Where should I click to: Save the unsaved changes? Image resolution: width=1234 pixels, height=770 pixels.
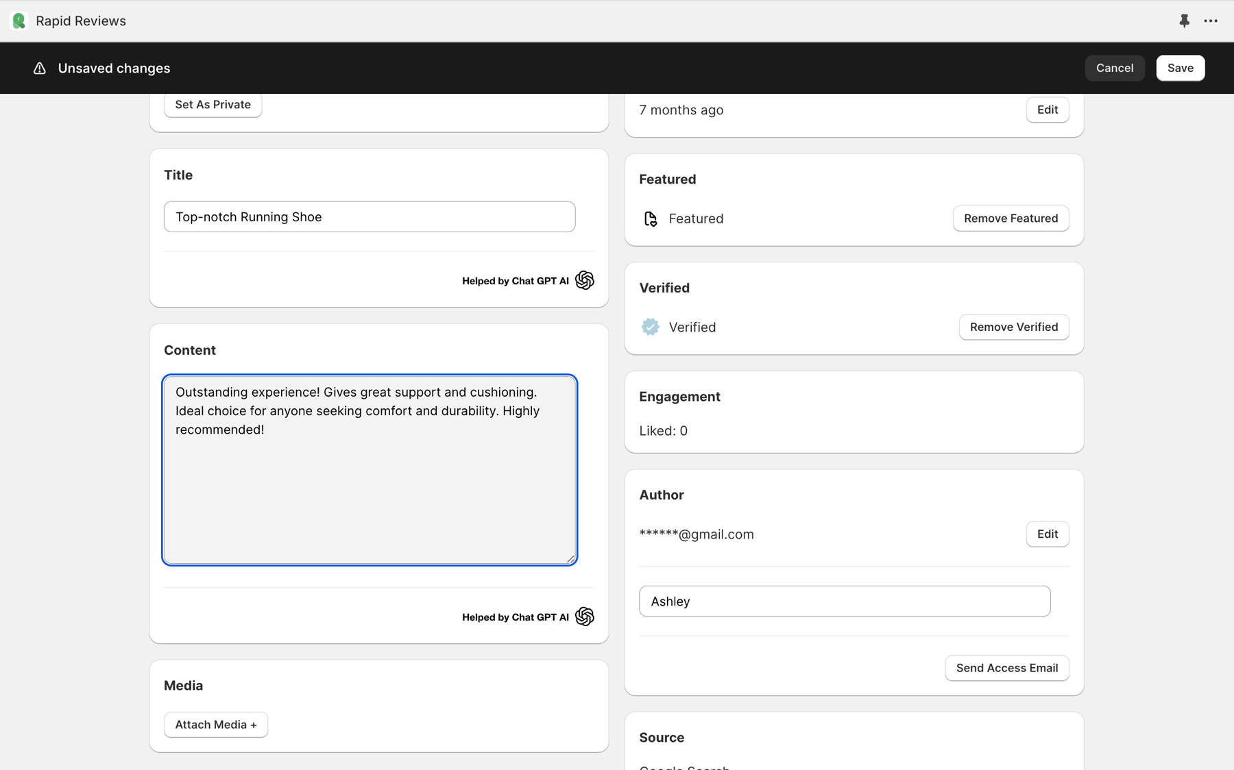coord(1180,68)
